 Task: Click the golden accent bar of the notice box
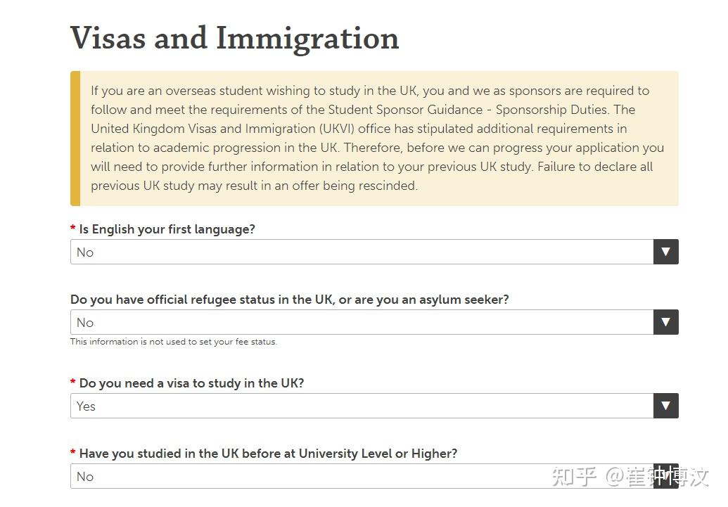75,139
